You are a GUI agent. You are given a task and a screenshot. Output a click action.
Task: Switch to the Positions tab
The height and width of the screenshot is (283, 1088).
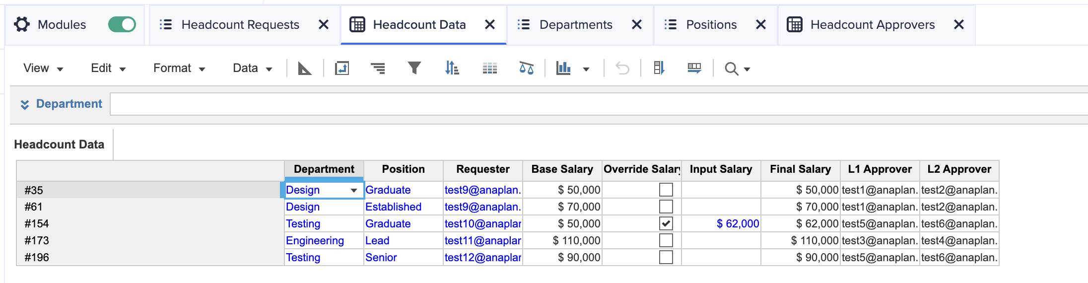click(711, 24)
